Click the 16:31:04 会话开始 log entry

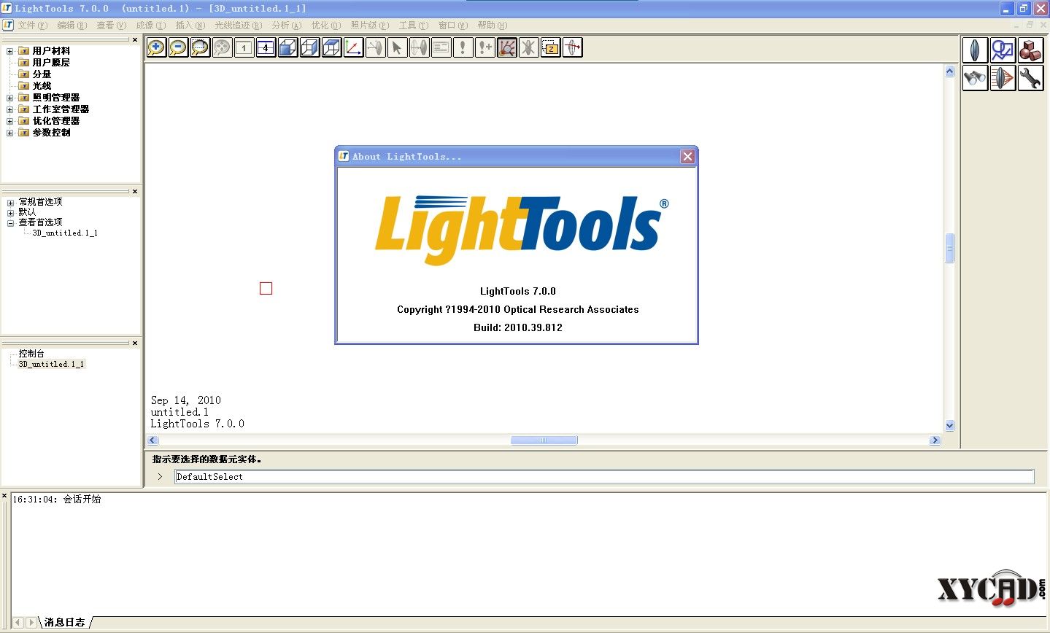coord(57,500)
